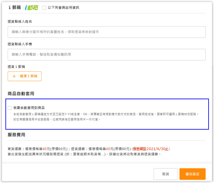
Task: Click the 服務費用 section heading
Action: pos(16,135)
